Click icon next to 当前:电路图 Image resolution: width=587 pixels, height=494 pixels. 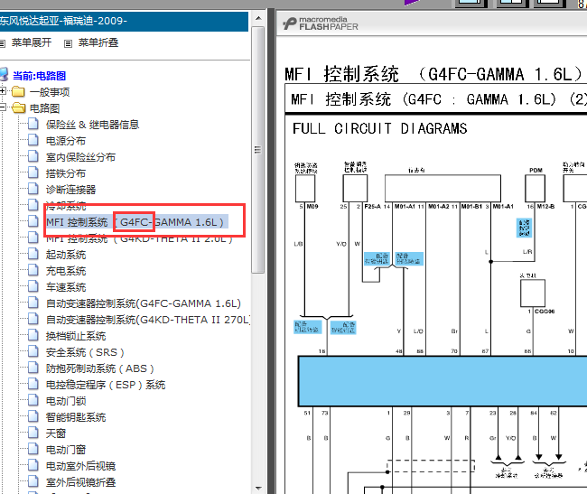point(4,74)
